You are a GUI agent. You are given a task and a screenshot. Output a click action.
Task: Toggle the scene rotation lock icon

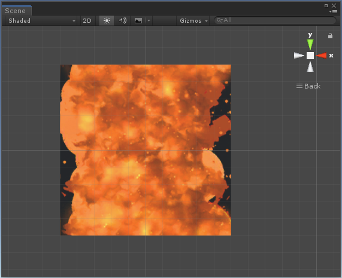(x=330, y=36)
